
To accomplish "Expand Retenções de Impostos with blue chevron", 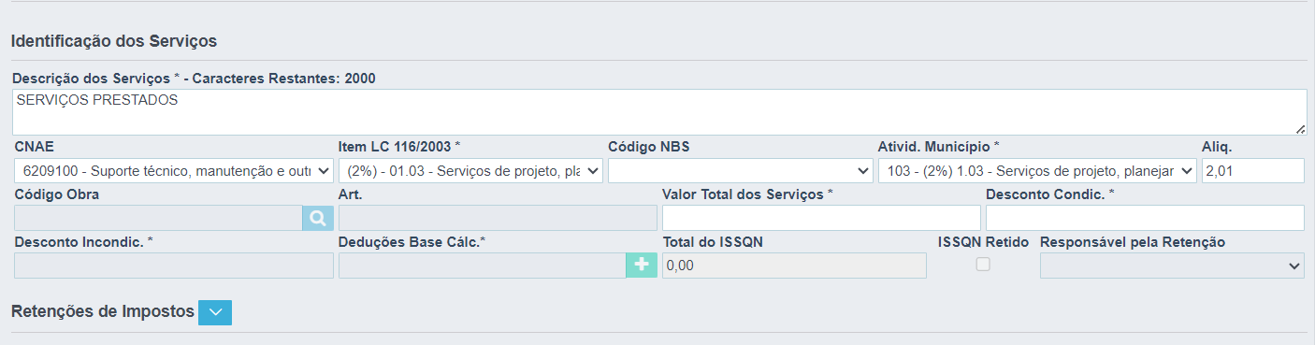I will click(x=215, y=312).
